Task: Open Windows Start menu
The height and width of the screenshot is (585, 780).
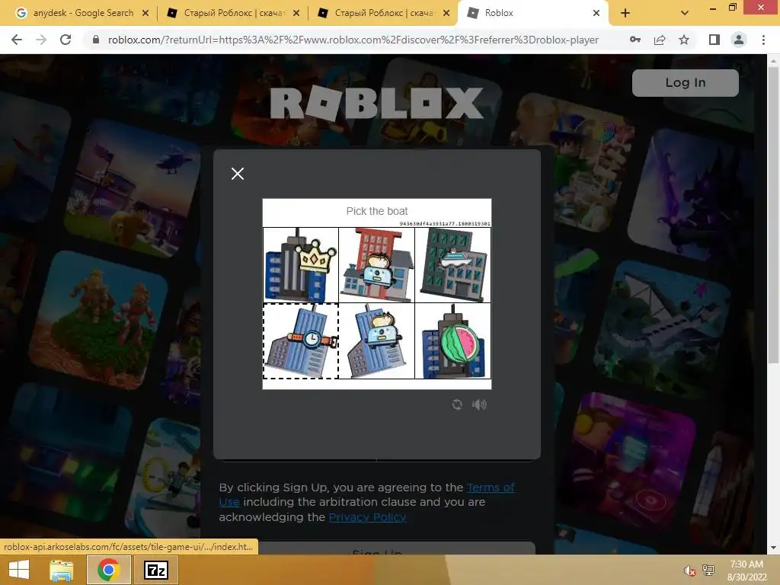Action: tap(19, 570)
